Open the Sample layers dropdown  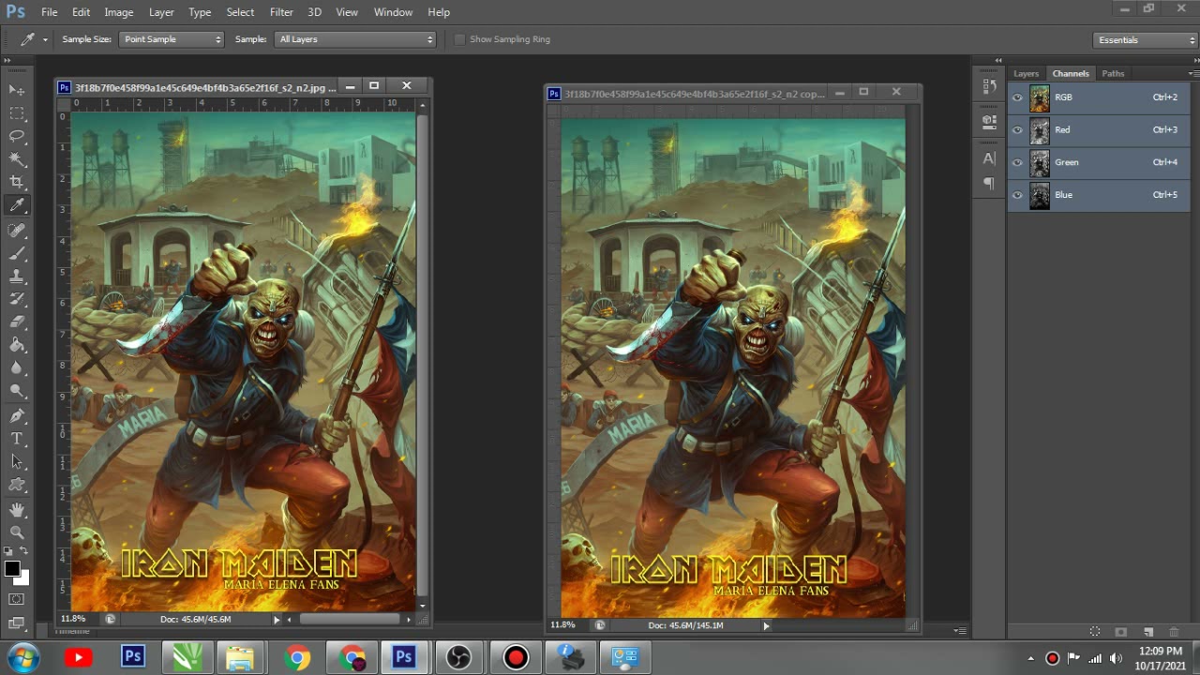[355, 39]
